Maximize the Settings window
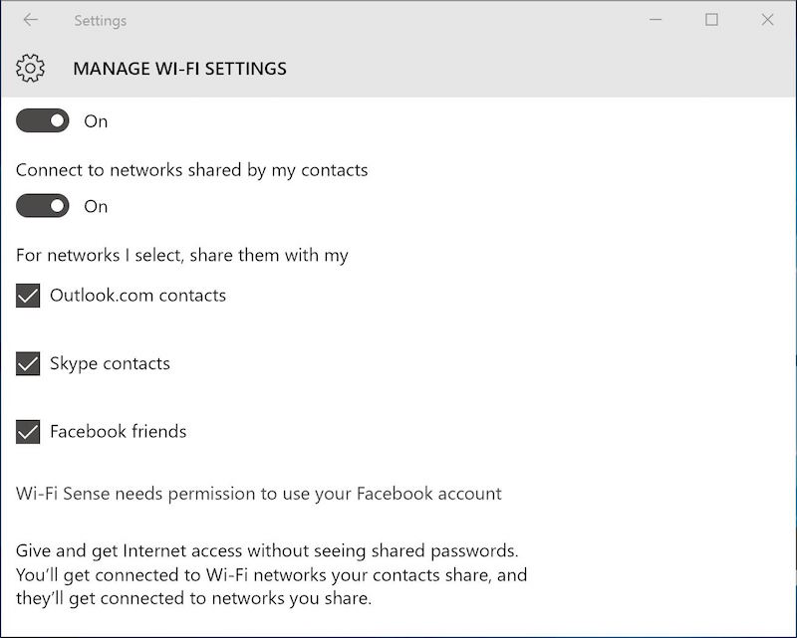 pyautogui.click(x=711, y=20)
